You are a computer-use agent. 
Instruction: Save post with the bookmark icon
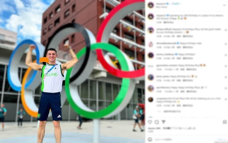coord(225,122)
